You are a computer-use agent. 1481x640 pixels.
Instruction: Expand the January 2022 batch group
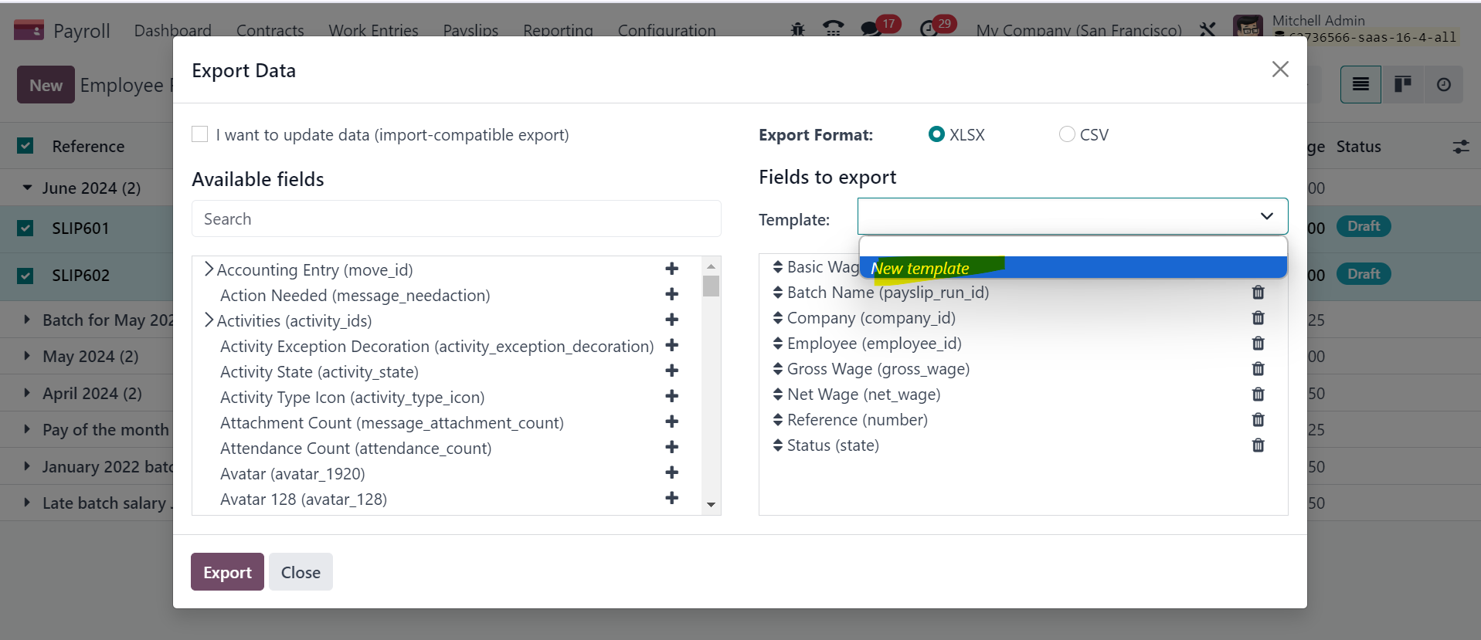click(x=28, y=466)
